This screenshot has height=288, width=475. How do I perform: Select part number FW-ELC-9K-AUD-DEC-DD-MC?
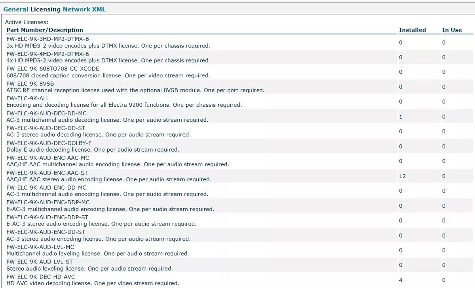point(46,113)
